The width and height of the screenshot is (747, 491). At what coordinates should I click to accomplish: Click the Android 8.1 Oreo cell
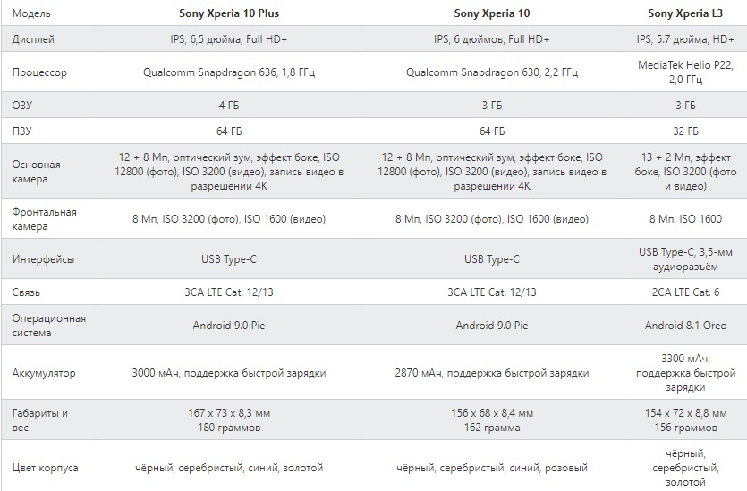coord(684,326)
